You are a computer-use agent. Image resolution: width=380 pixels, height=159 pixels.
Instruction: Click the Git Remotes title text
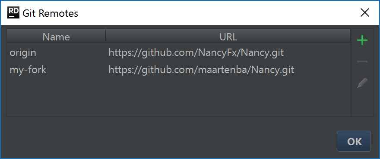(x=51, y=13)
